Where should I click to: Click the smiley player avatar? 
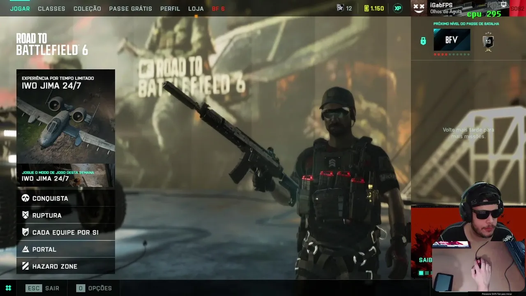tap(419, 8)
